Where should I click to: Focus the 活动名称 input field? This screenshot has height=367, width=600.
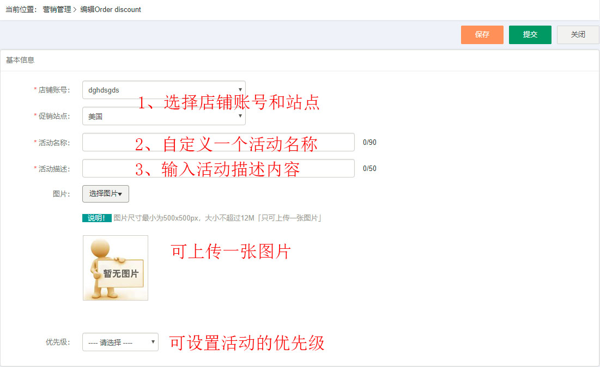point(219,142)
